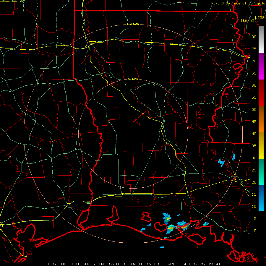Click the 30 value on the color scale
266x266 pixels.
click(254, 158)
